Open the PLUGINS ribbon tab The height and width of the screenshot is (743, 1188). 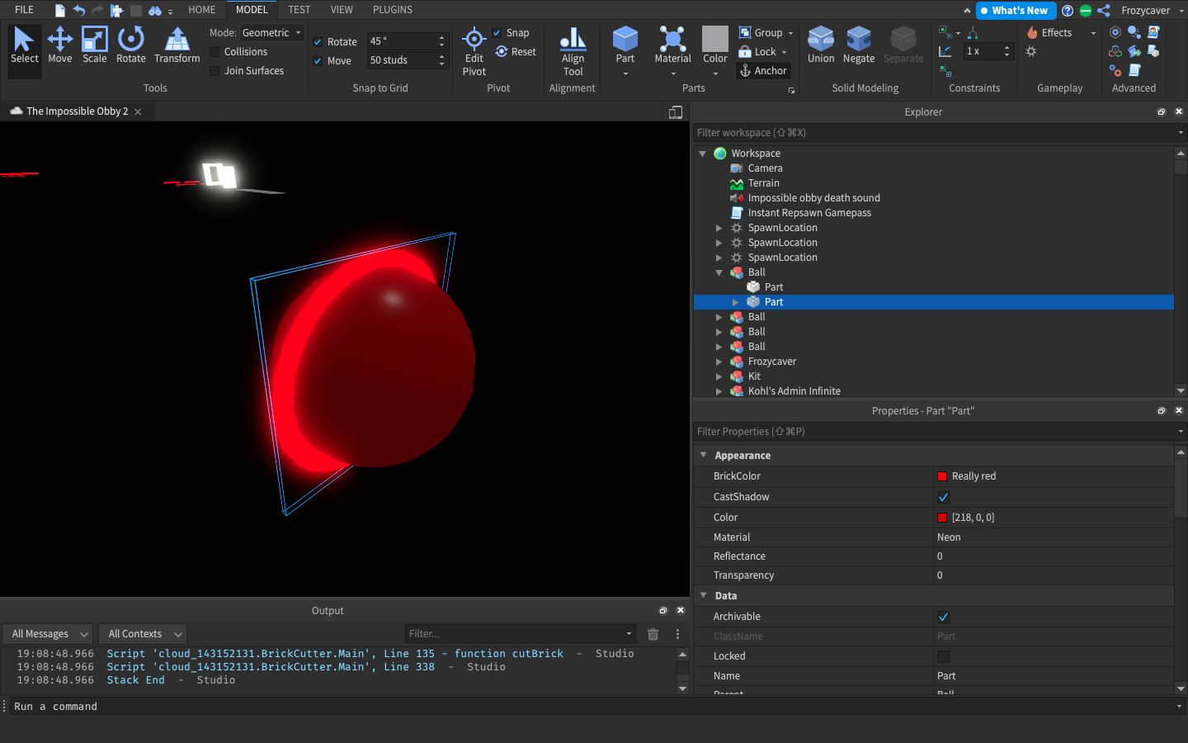[x=393, y=10]
